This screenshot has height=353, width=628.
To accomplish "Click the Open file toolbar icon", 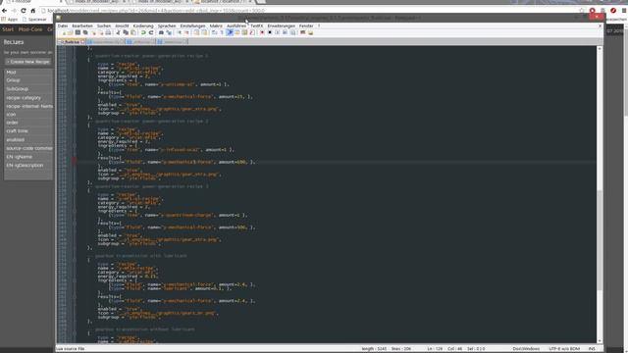I will (x=71, y=32).
